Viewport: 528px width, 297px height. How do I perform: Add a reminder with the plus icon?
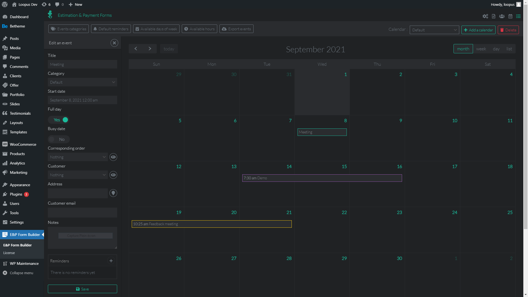(111, 261)
